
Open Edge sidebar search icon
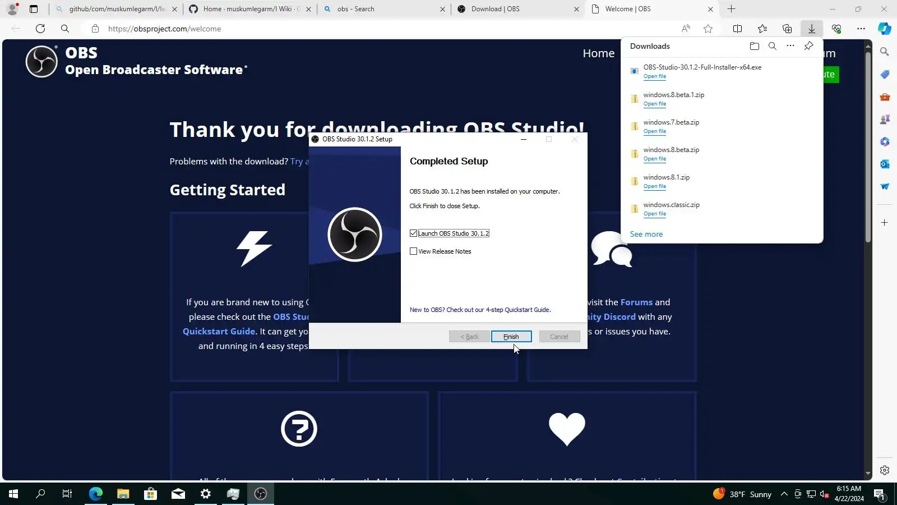[x=885, y=52]
